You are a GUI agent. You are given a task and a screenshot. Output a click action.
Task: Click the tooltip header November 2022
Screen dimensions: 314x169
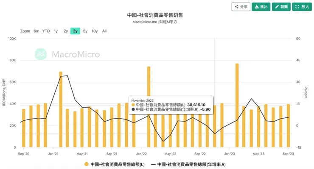(x=143, y=101)
